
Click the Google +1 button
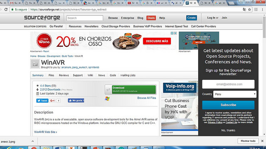(x=52, y=101)
